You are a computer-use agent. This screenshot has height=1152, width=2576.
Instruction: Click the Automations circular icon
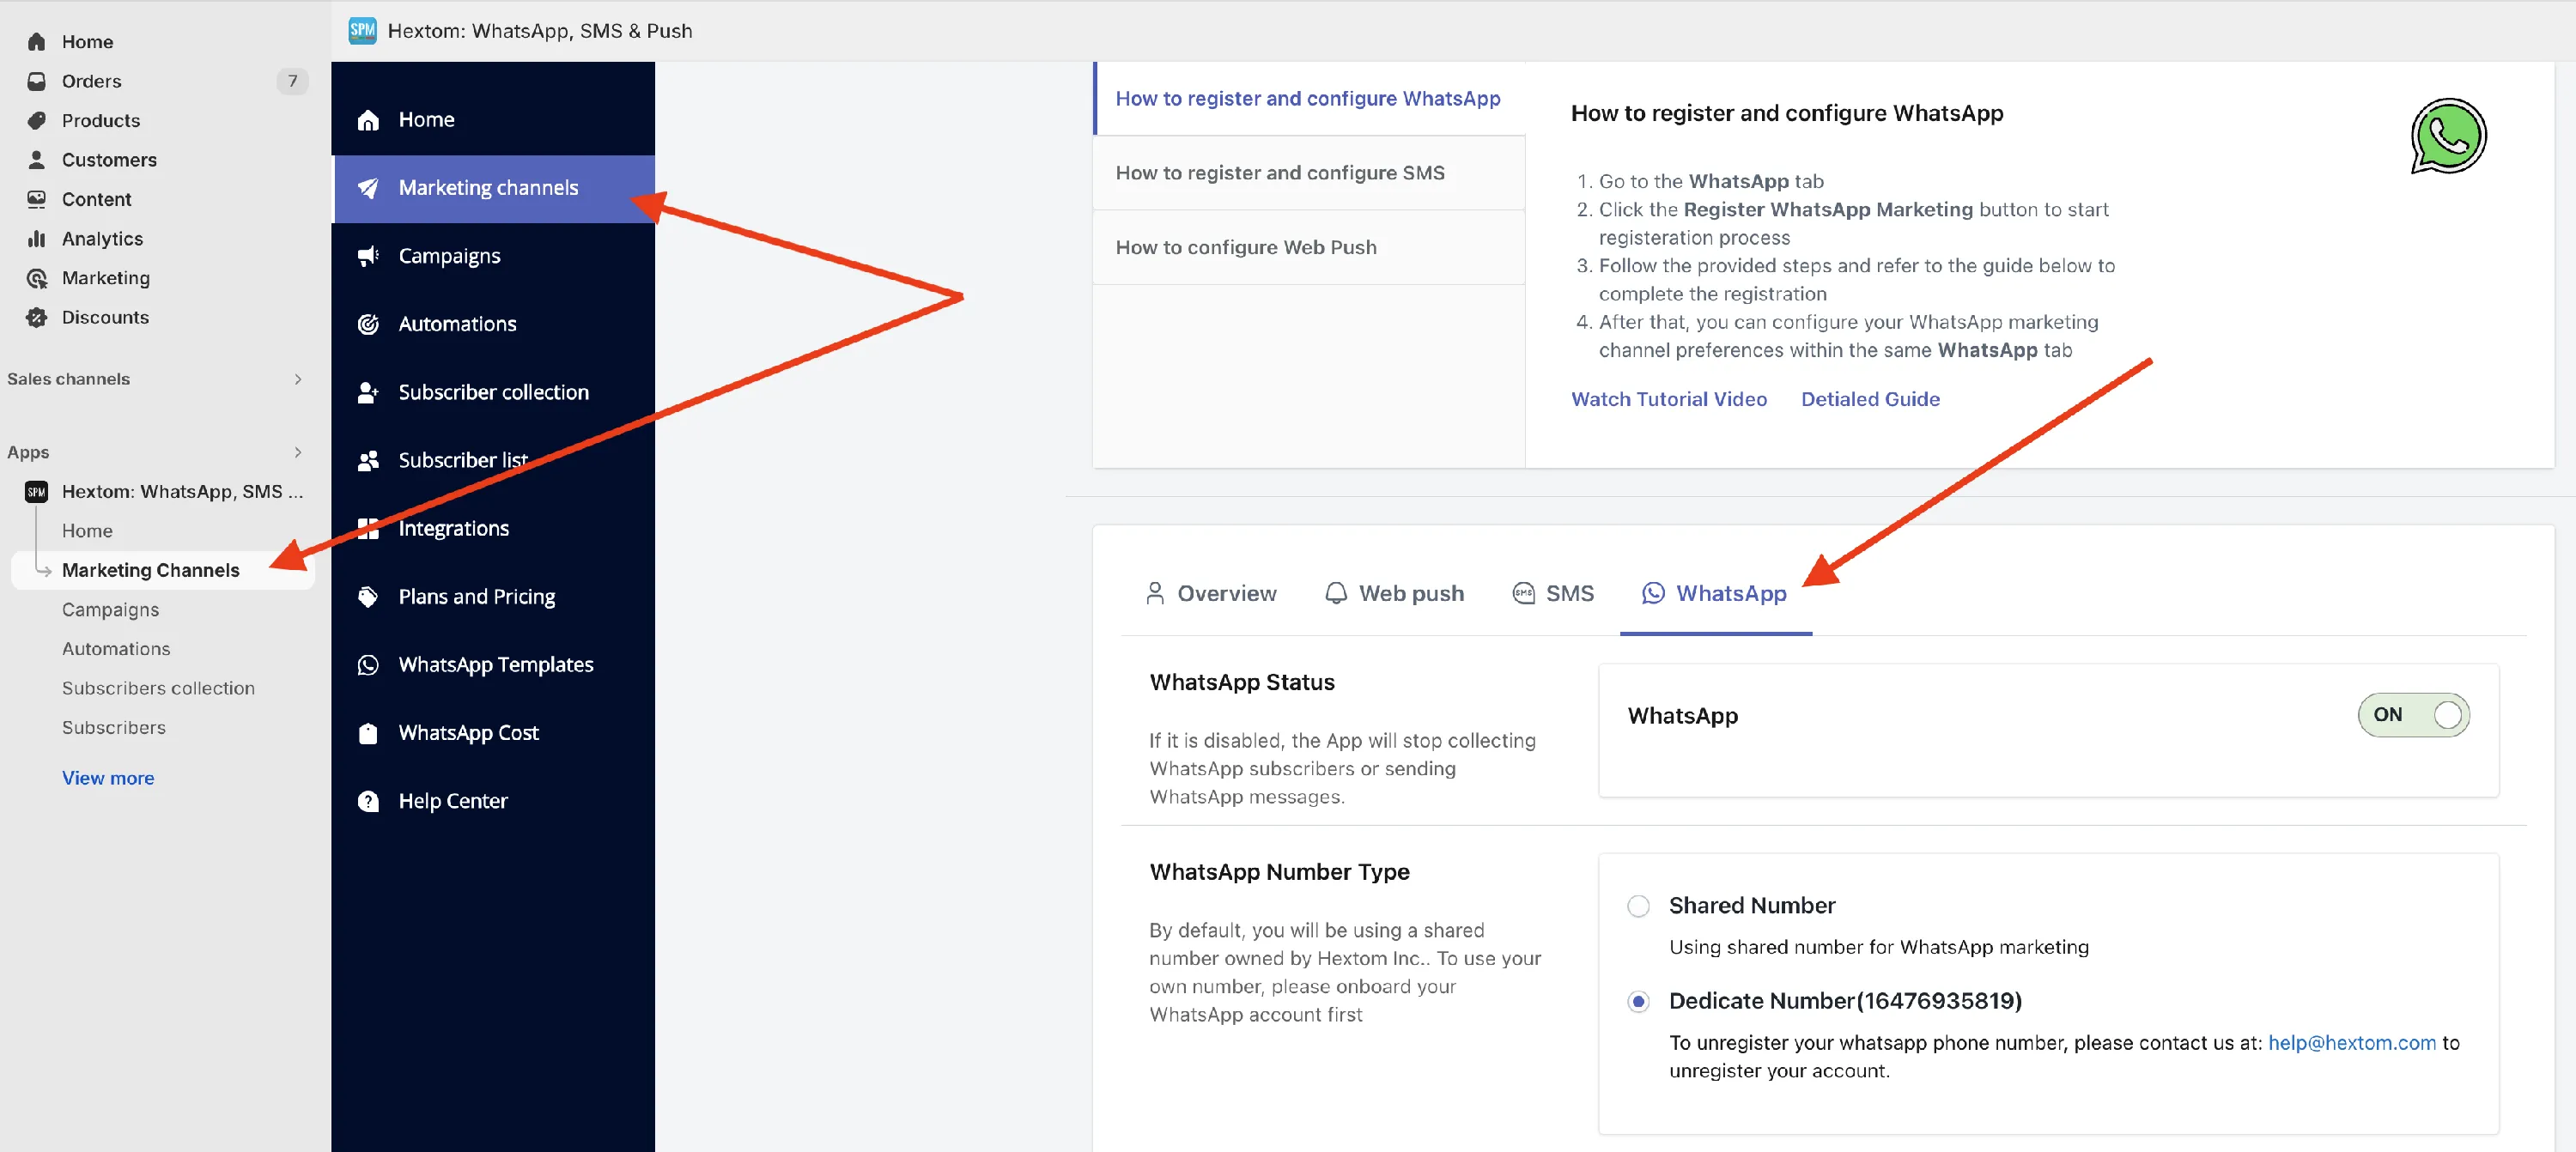pyautogui.click(x=368, y=324)
